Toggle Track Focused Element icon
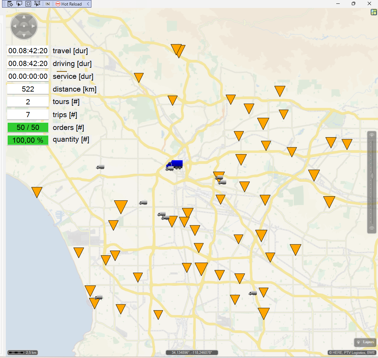The width and height of the screenshot is (378, 358). click(x=37, y=4)
